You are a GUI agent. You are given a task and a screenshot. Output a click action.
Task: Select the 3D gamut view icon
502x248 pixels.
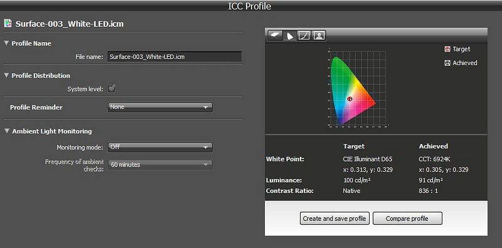[x=275, y=35]
